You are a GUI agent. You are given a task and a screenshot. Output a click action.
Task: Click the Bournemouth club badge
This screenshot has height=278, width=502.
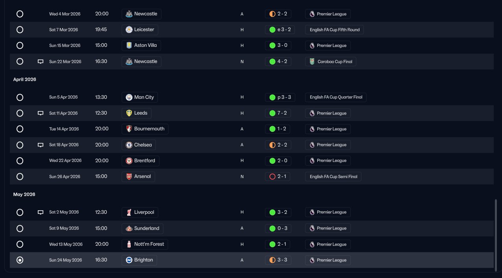(129, 129)
